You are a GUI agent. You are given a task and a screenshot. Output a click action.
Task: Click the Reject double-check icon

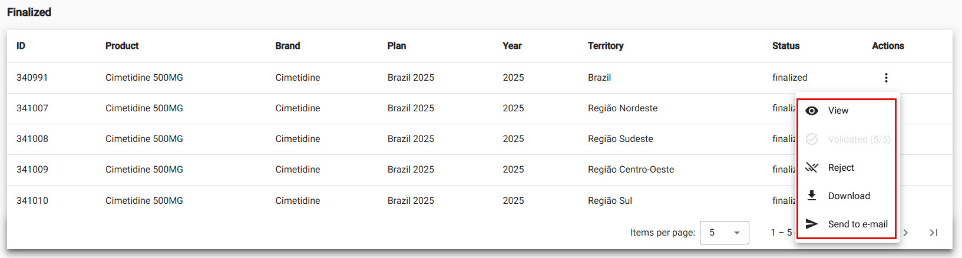pos(812,168)
